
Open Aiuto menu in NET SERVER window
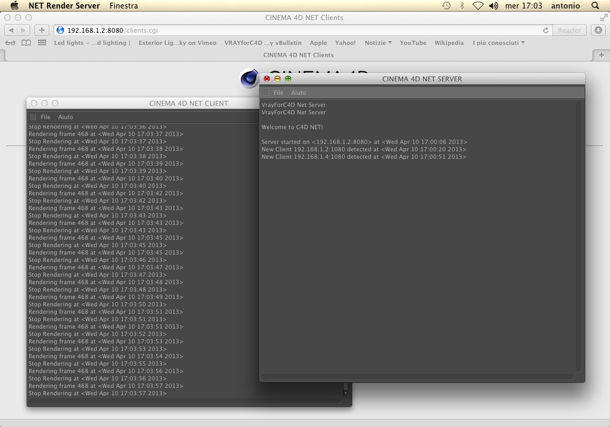299,93
